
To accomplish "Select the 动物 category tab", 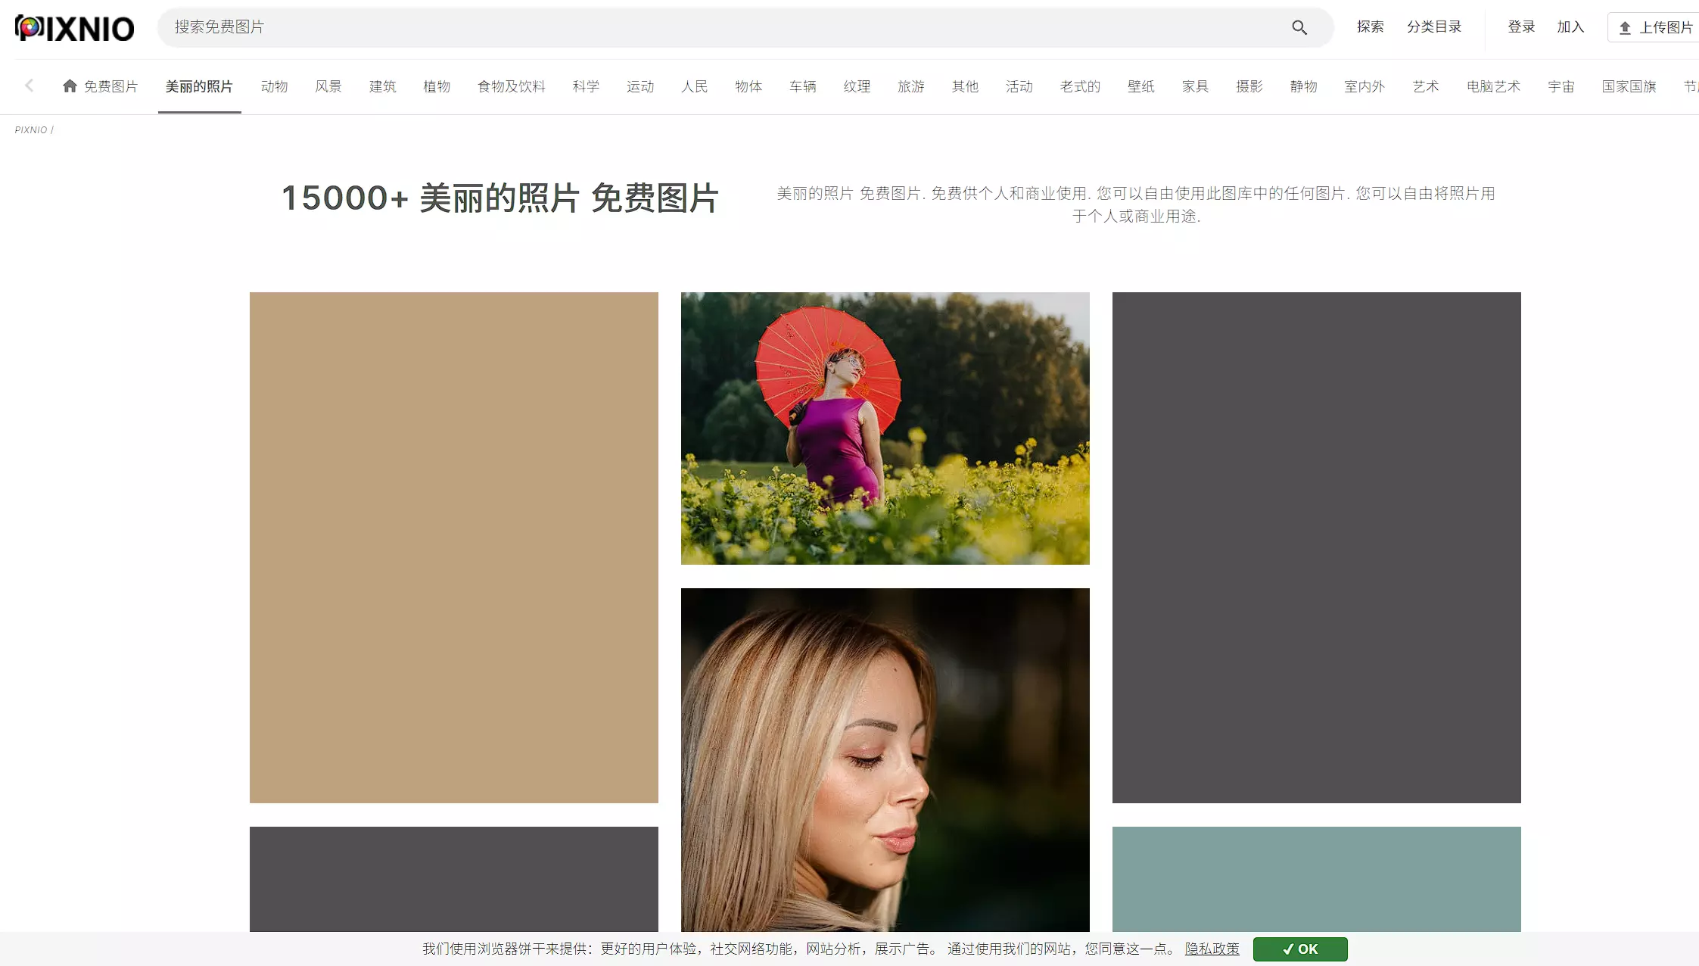I will click(x=274, y=86).
